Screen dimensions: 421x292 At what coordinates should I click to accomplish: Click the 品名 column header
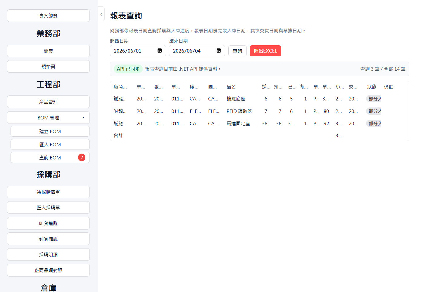coord(231,87)
